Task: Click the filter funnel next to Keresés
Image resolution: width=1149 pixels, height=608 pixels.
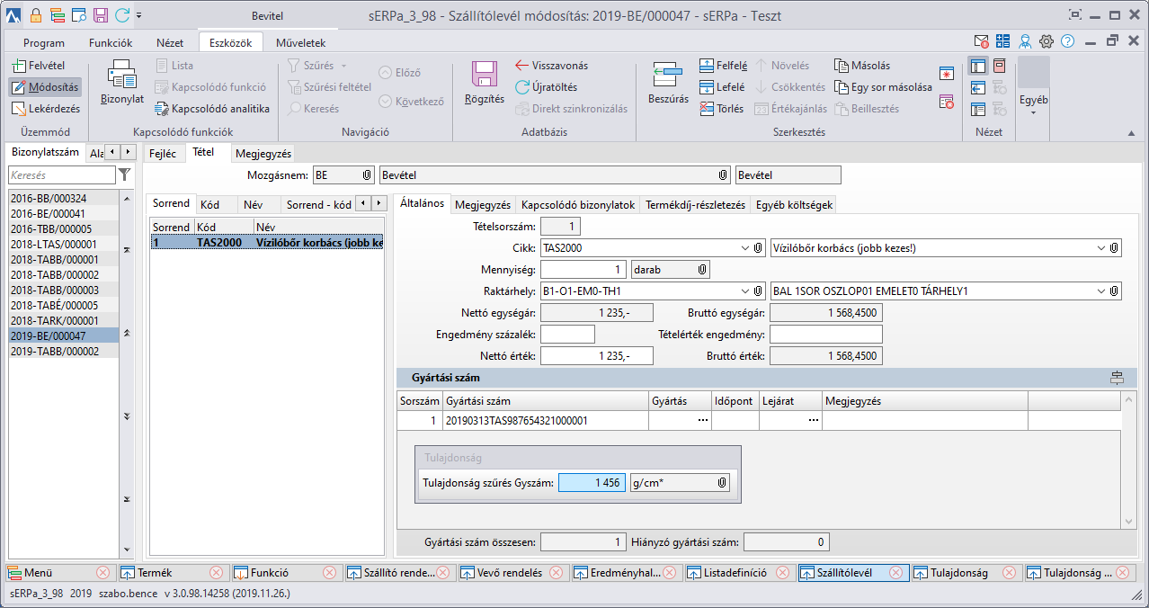Action: click(x=125, y=174)
